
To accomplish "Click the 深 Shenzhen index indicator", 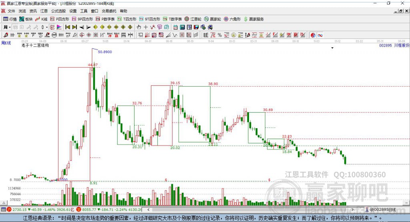I will coord(79,210).
